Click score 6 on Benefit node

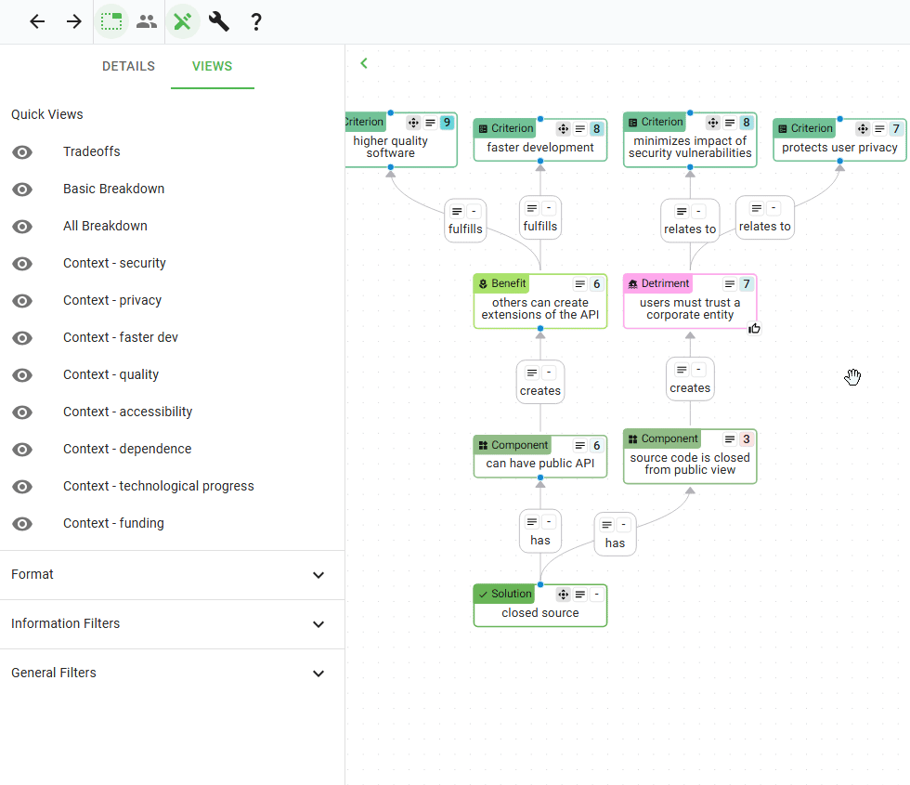596,284
